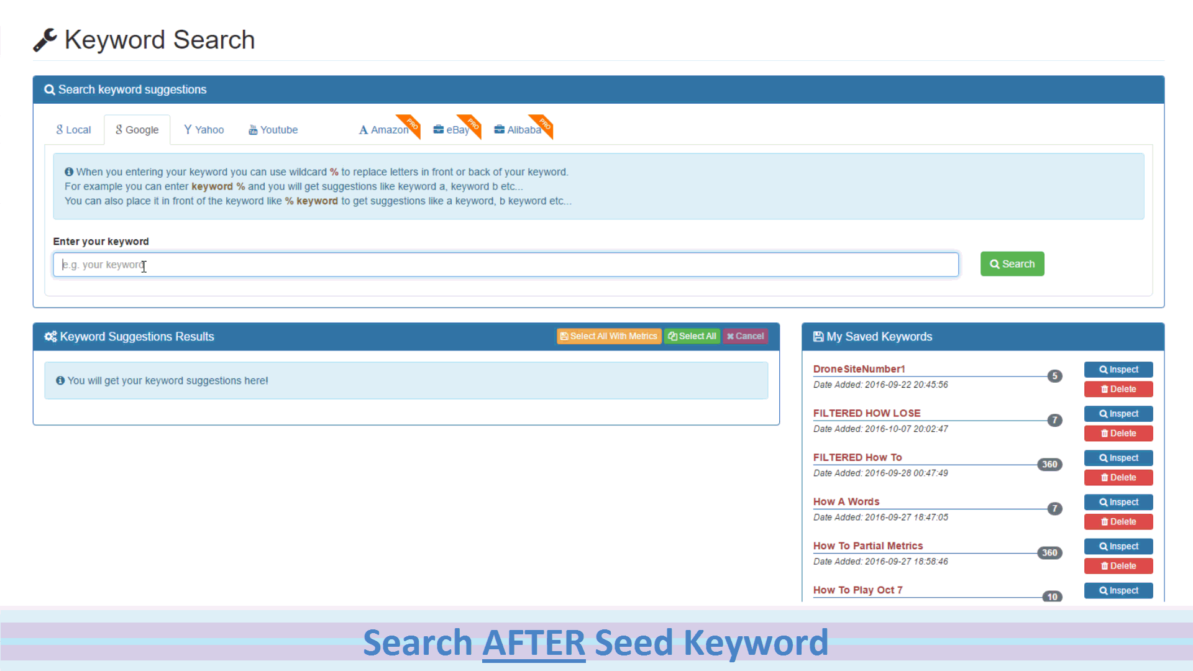This screenshot has height=671, width=1193.
Task: Open the How To Play Oct 7 link
Action: tap(857, 590)
